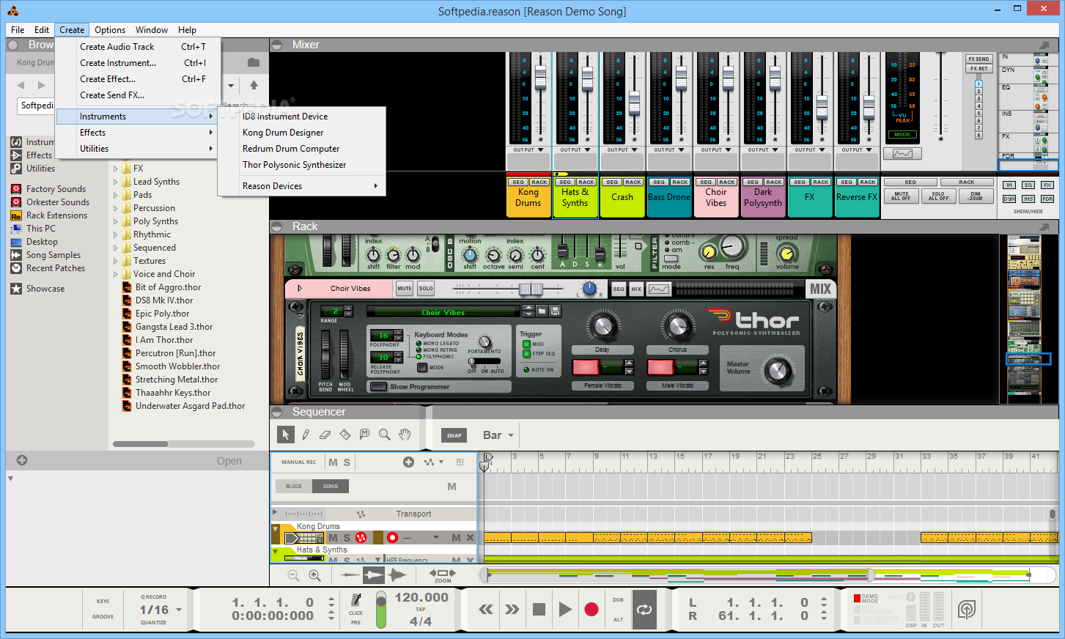The image size is (1065, 639).
Task: Click the fast forward transport button
Action: pyautogui.click(x=512, y=609)
